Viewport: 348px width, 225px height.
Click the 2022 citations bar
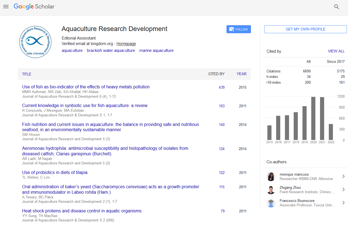[331, 132]
